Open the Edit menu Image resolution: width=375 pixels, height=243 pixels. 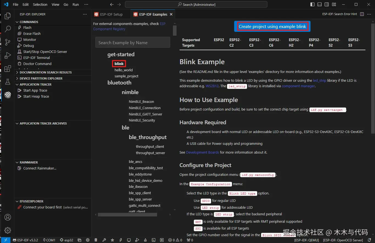(x=26, y=4)
